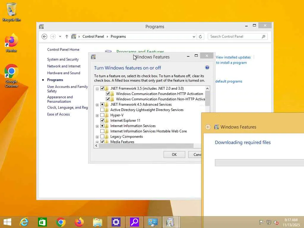Uncheck Windows Communication Foundation HTTP Activation
The image size is (304, 228).
[x=108, y=94]
